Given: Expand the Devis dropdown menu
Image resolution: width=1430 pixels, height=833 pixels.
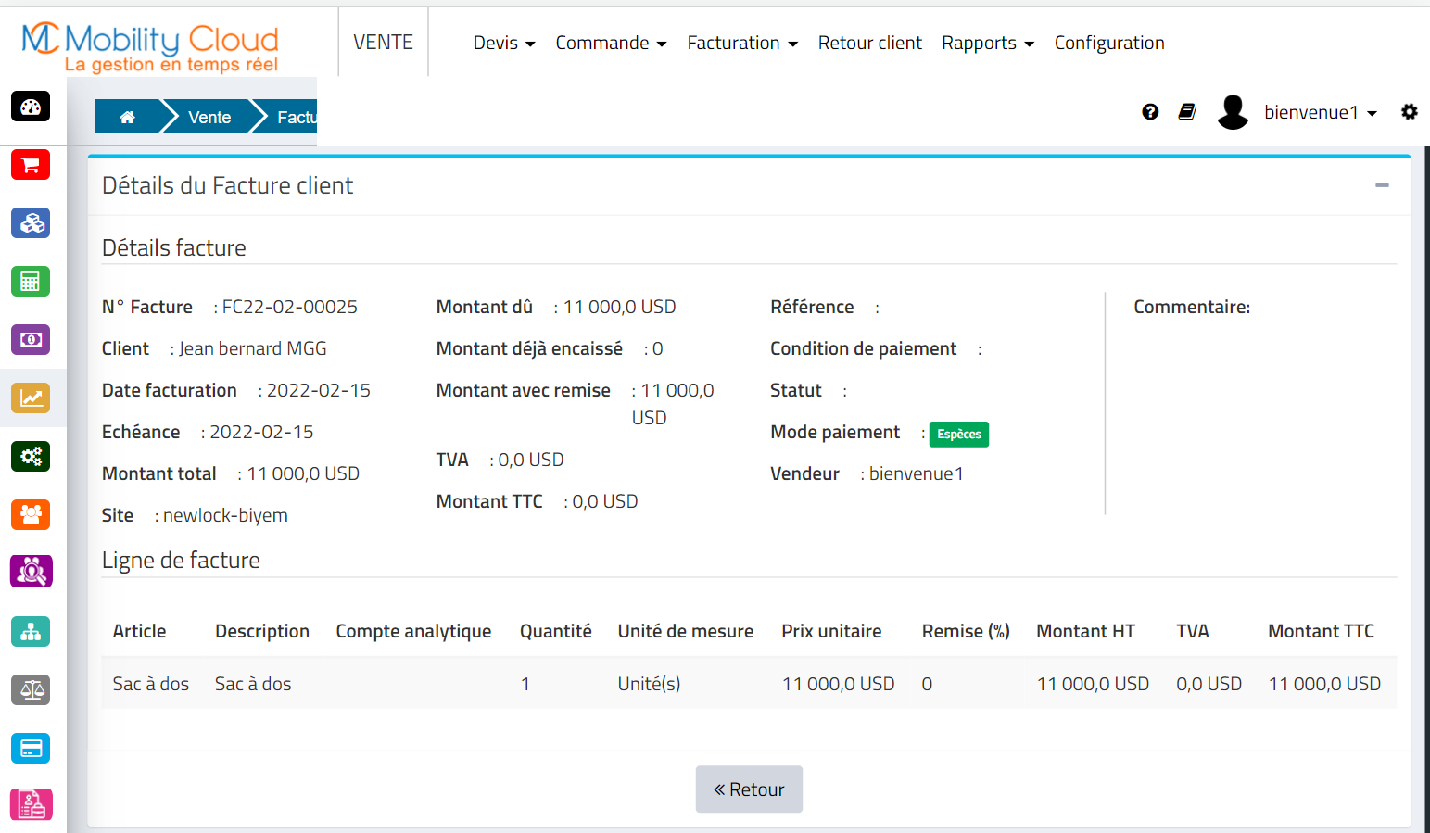Looking at the screenshot, I should coord(503,44).
